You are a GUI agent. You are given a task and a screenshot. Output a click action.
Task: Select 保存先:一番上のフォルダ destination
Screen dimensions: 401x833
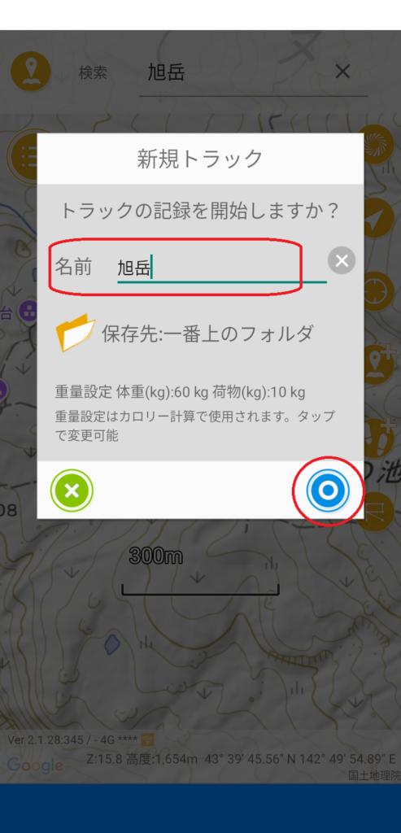207,334
